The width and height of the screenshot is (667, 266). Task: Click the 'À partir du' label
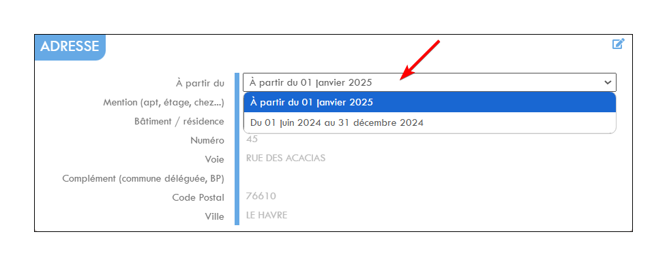coord(200,83)
